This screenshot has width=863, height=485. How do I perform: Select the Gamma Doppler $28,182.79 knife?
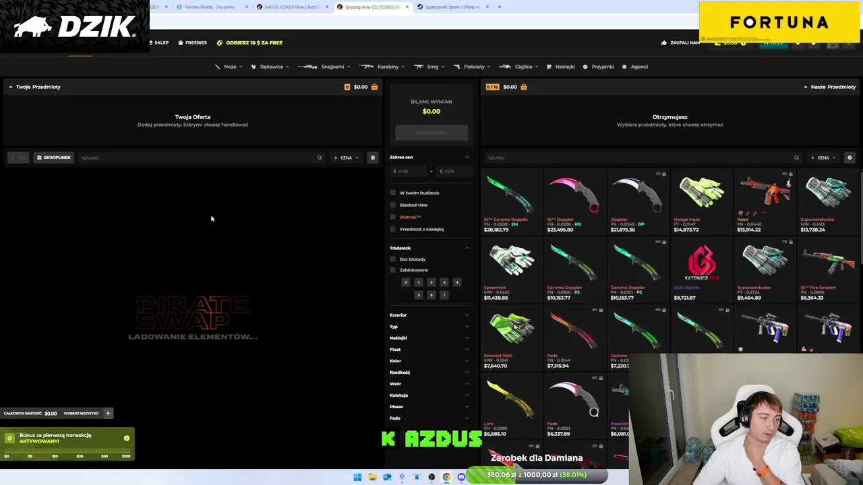511,201
